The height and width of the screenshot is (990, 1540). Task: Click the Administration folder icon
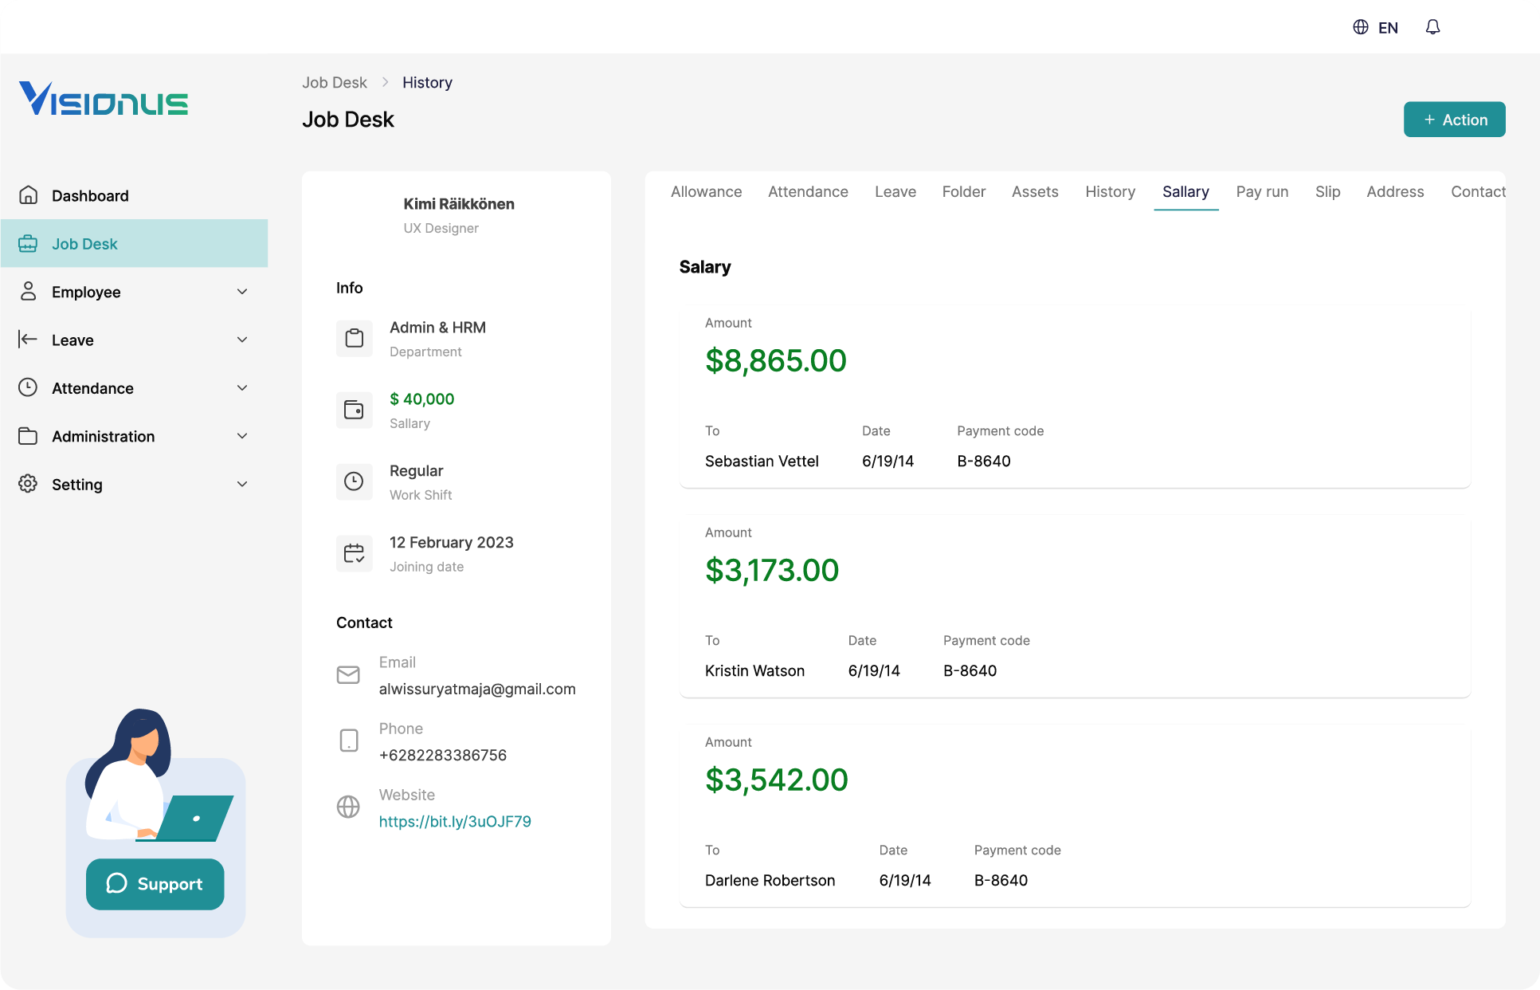pyautogui.click(x=29, y=436)
